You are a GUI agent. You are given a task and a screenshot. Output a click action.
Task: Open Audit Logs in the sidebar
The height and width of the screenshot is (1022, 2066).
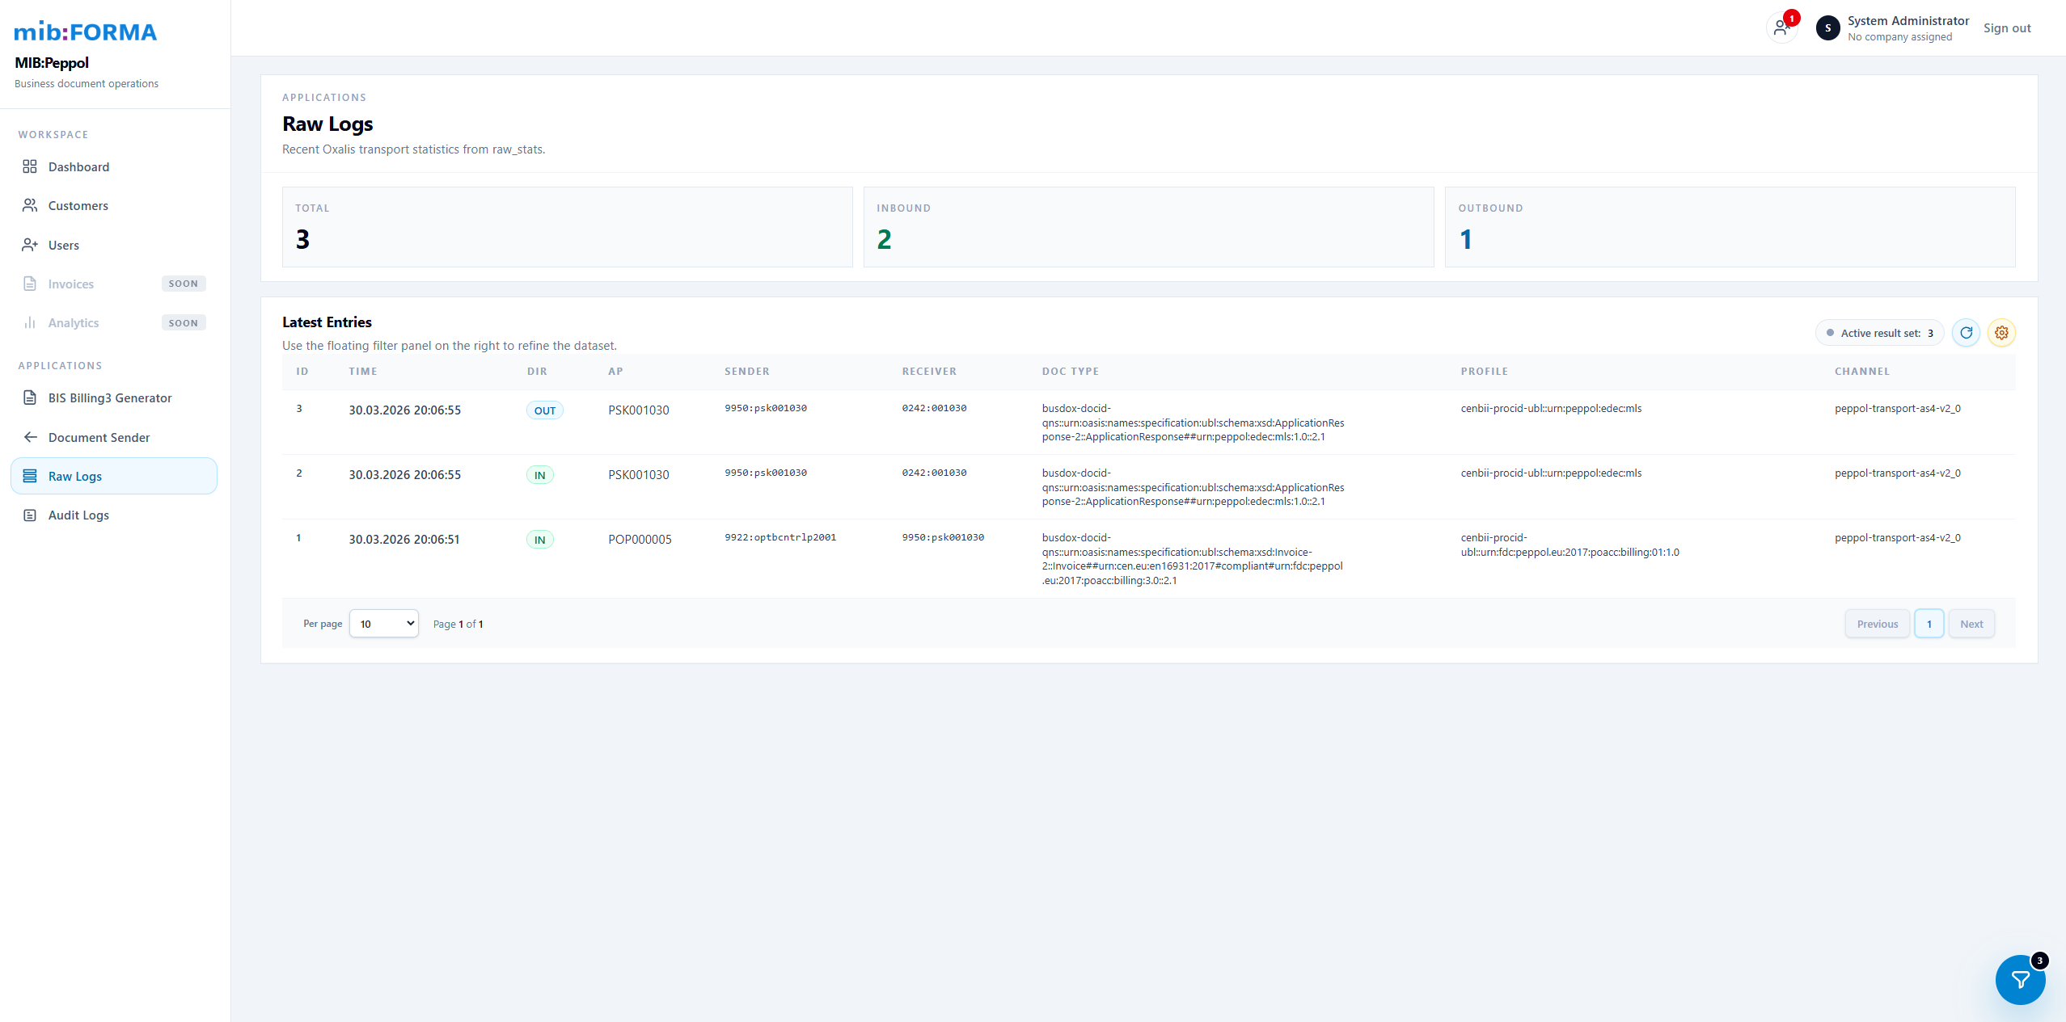pyautogui.click(x=114, y=515)
